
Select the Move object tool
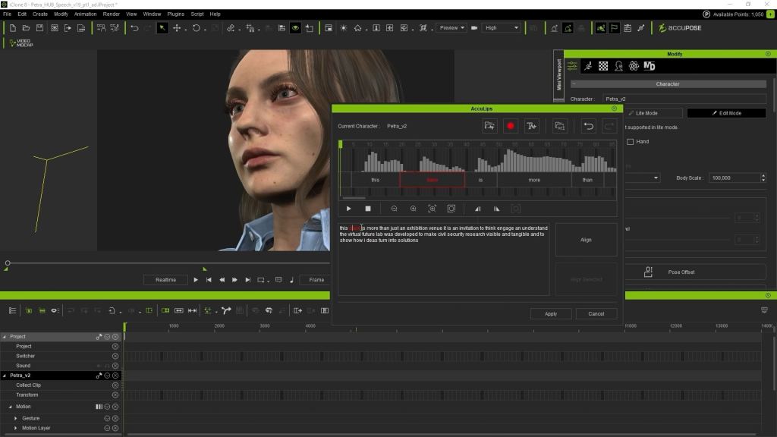coord(176,28)
